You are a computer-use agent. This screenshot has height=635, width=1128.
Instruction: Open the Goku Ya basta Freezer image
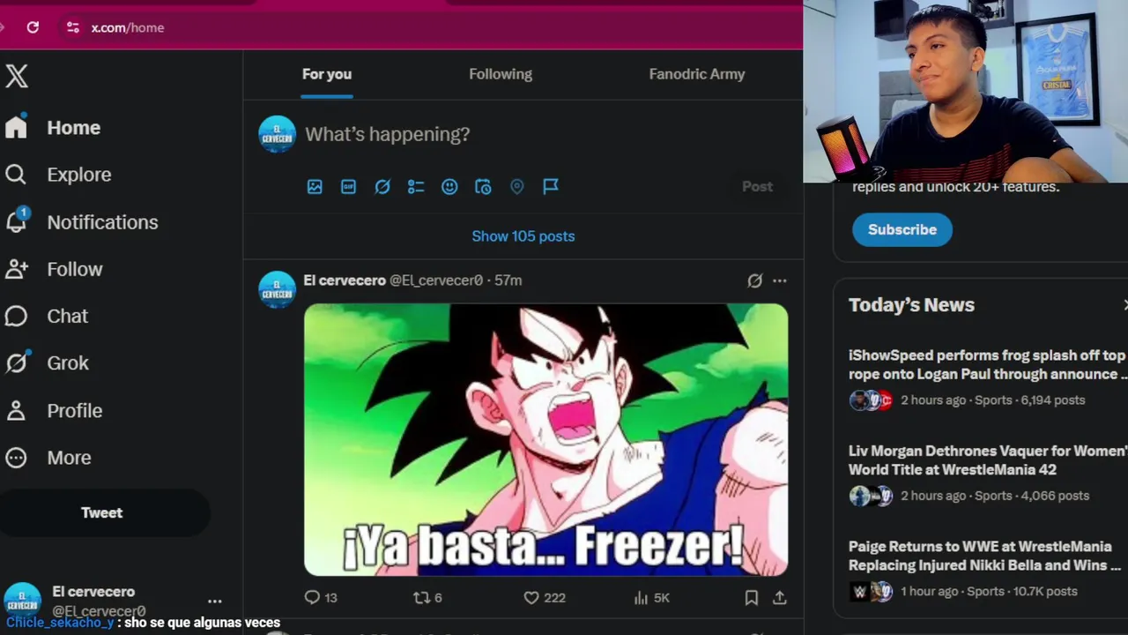pyautogui.click(x=545, y=439)
